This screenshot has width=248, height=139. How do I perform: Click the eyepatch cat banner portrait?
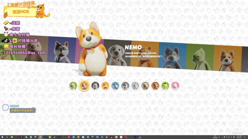pyautogui.click(x=62, y=51)
